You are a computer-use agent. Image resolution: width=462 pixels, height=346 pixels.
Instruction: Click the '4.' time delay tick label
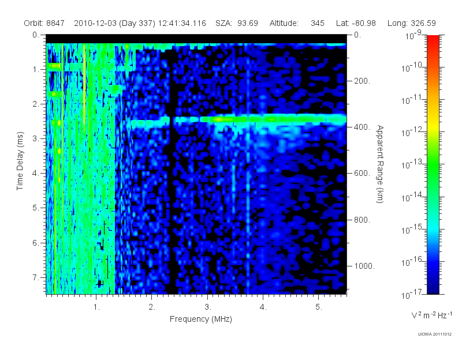pyautogui.click(x=36, y=174)
